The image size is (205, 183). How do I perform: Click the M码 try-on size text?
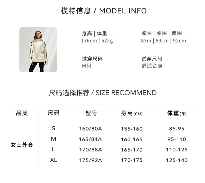click(x=87, y=66)
